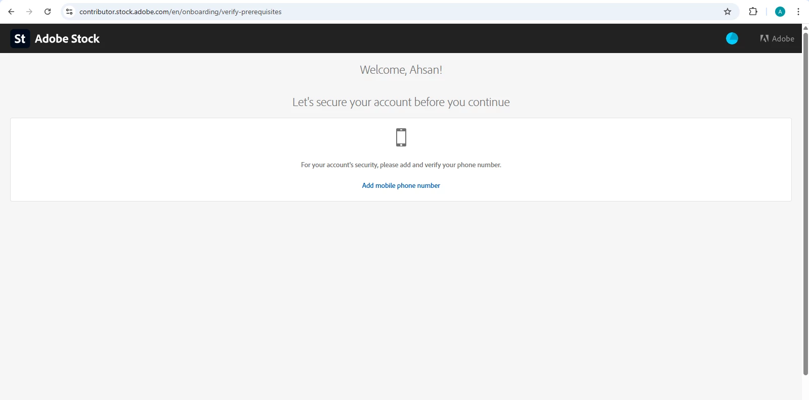
Task: Bookmark this page with the star icon
Action: [x=728, y=12]
